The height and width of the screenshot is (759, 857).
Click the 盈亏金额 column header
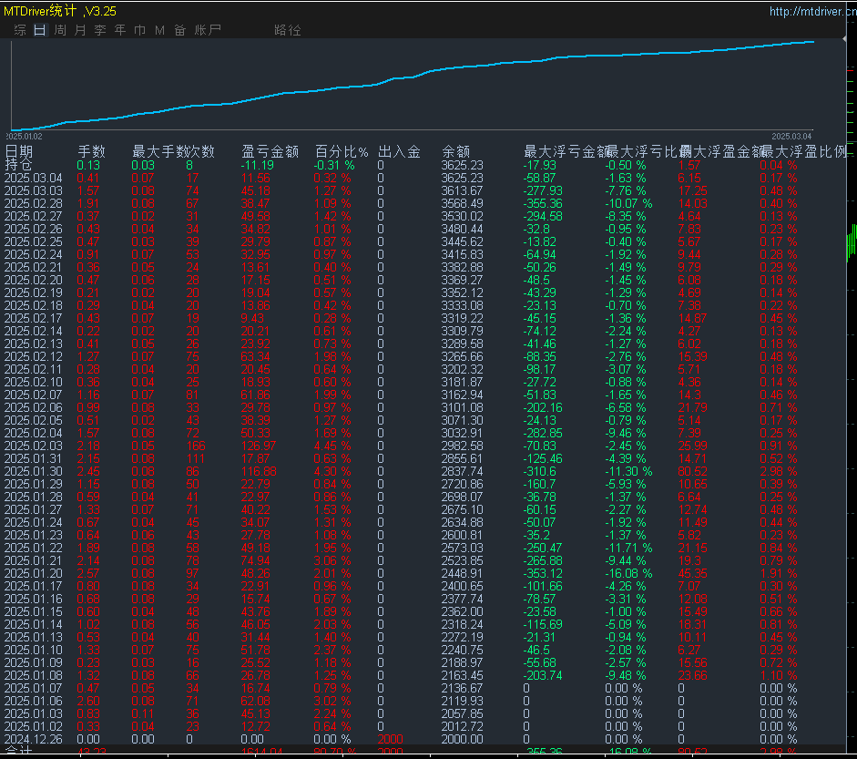(x=270, y=151)
